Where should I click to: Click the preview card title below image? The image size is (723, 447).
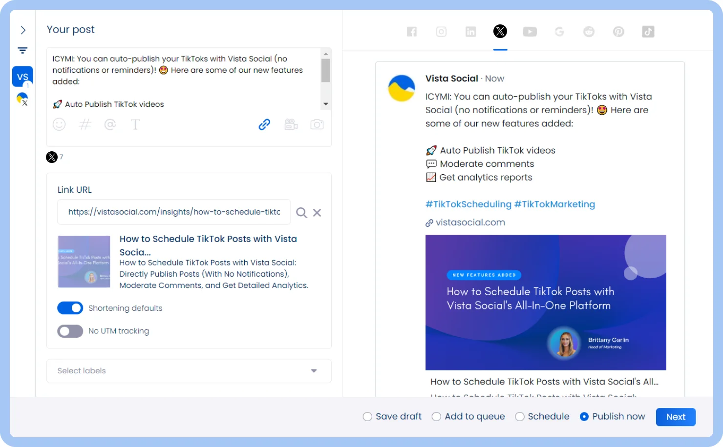point(544,382)
